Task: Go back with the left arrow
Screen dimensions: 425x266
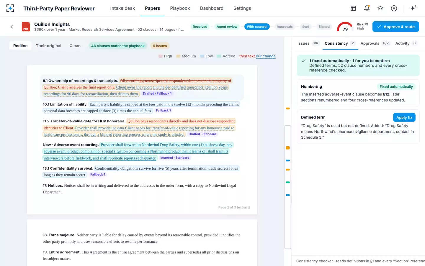Action: coord(12,27)
